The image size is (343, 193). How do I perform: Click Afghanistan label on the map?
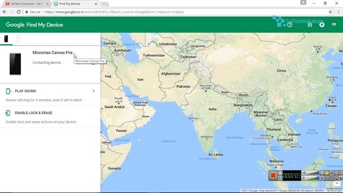(x=171, y=74)
